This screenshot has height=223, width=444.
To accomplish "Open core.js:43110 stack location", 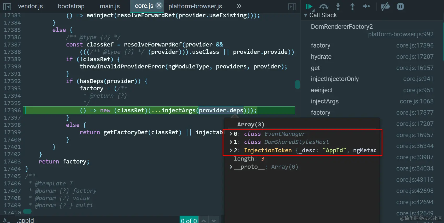I will (x=415, y=180).
